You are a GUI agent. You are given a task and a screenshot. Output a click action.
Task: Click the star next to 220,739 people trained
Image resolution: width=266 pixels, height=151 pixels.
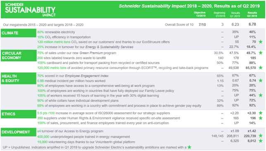261,135
